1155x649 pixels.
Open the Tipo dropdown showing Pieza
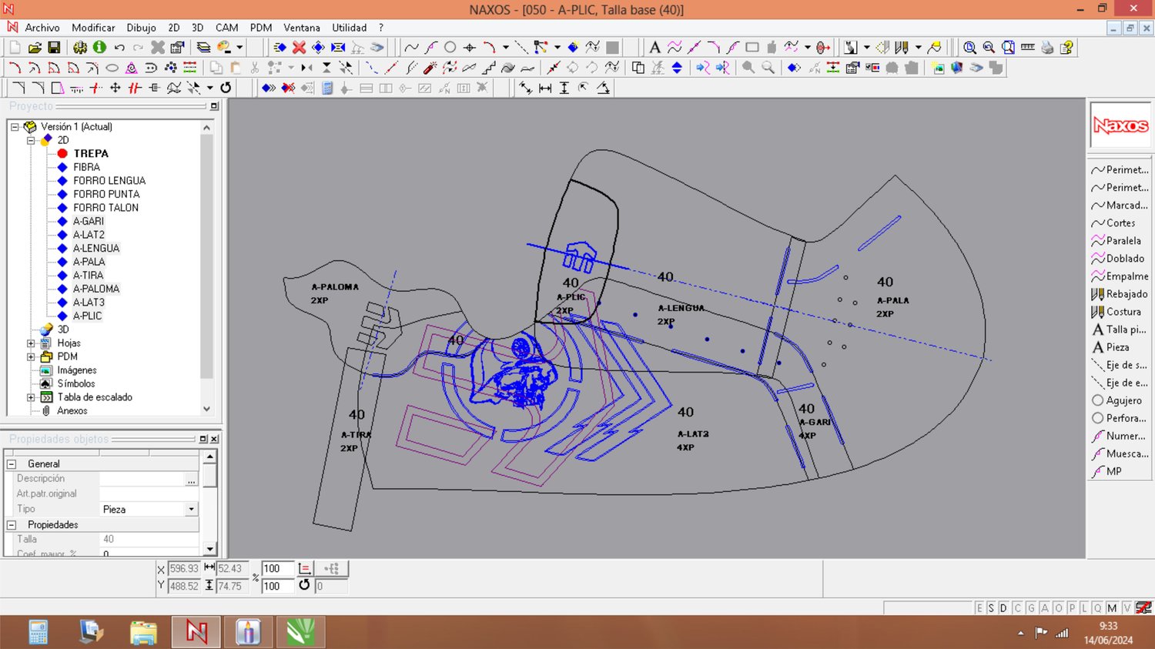tap(191, 510)
